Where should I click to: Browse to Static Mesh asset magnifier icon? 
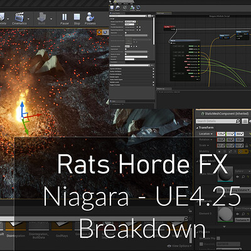pyautogui.click(x=243, y=177)
